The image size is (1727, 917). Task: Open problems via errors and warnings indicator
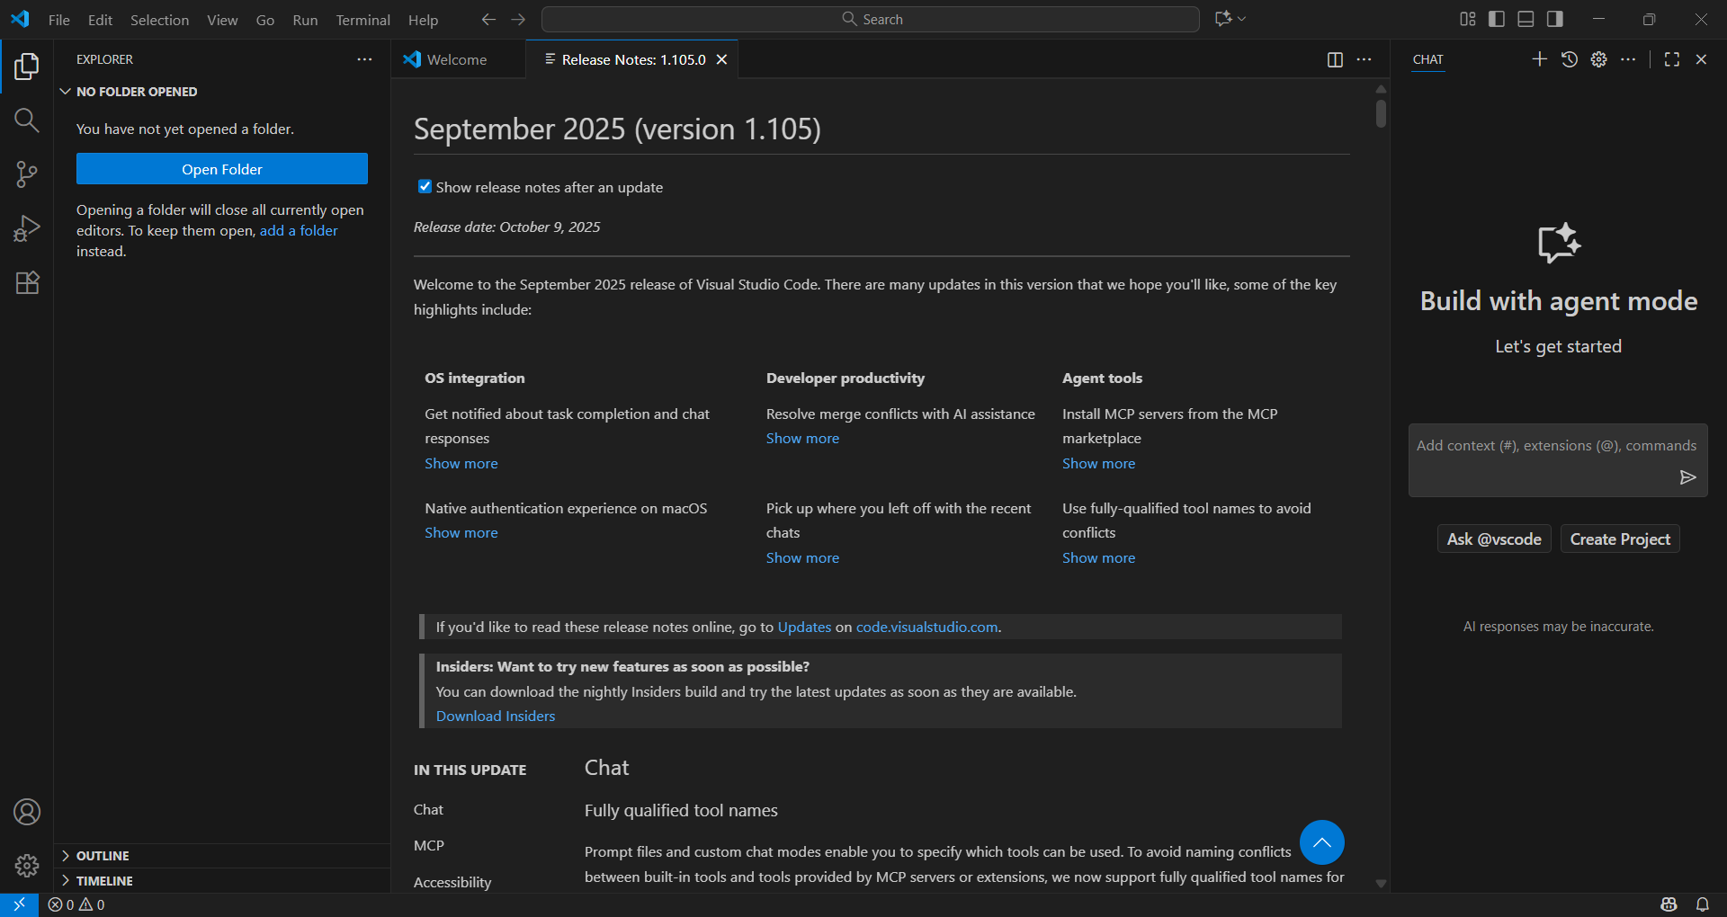point(76,904)
